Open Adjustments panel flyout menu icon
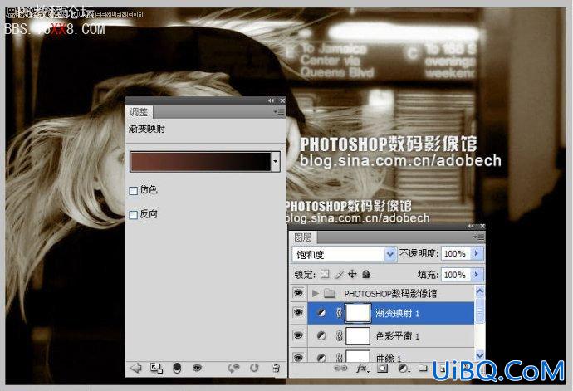 pos(279,112)
